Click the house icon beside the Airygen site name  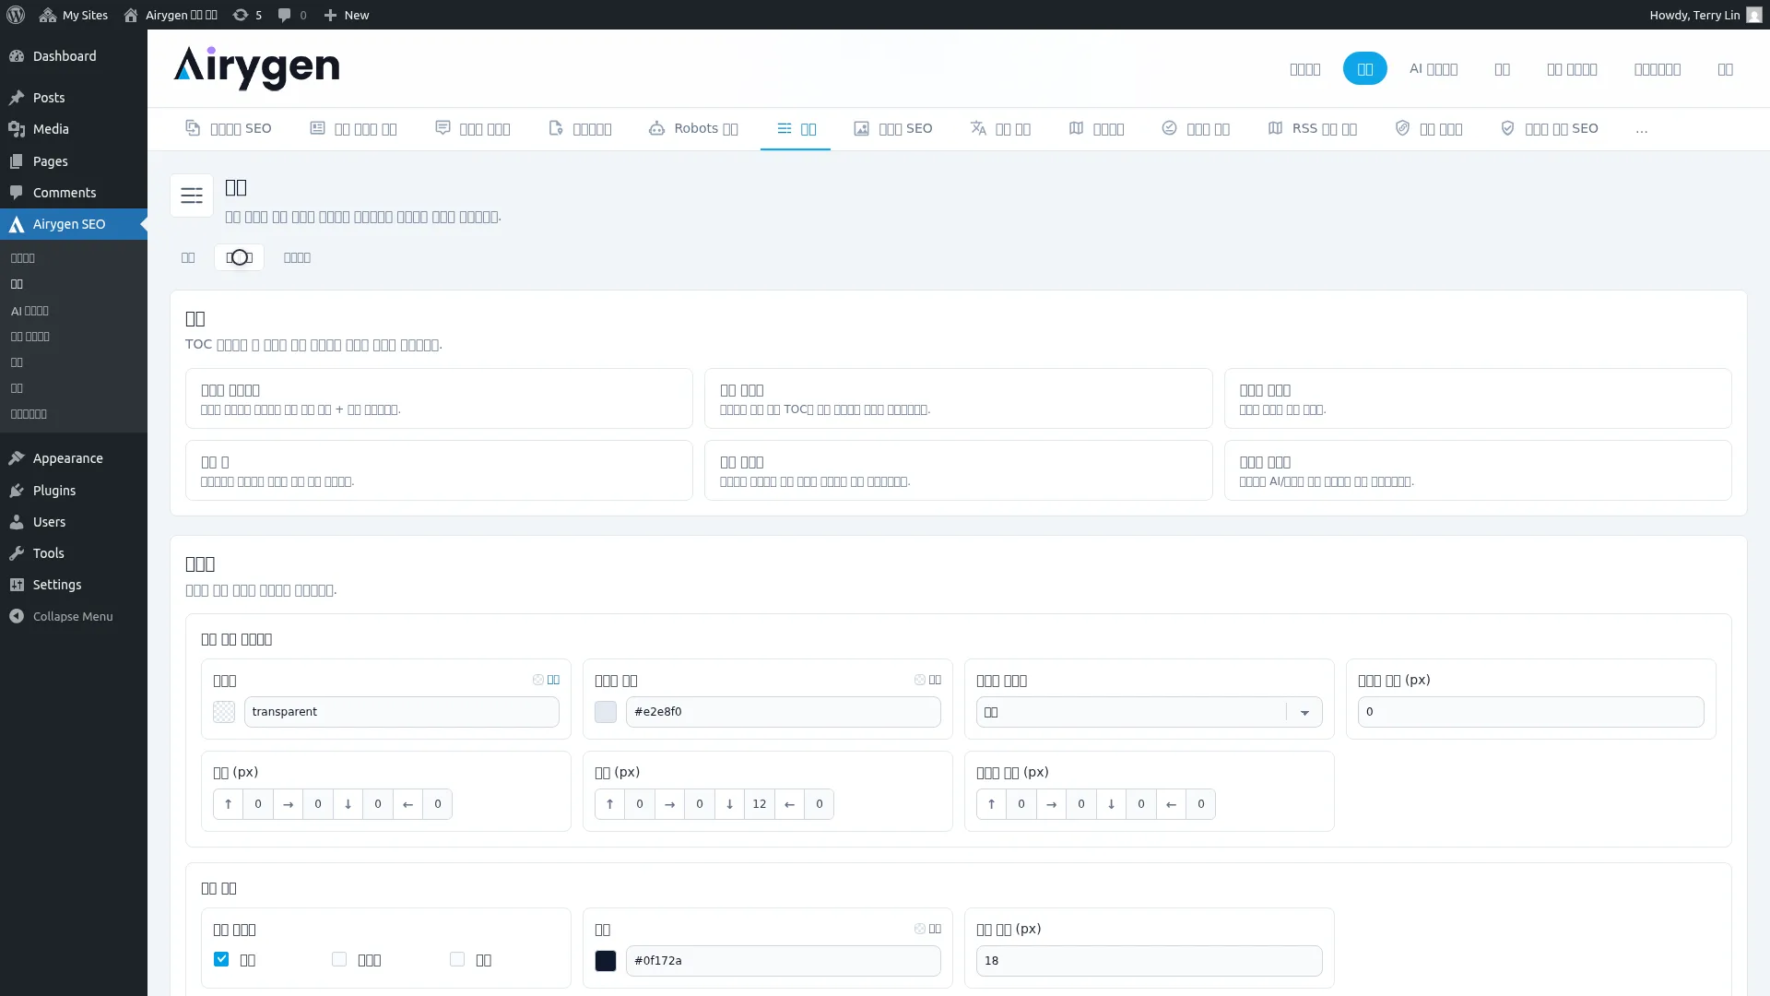tap(131, 15)
